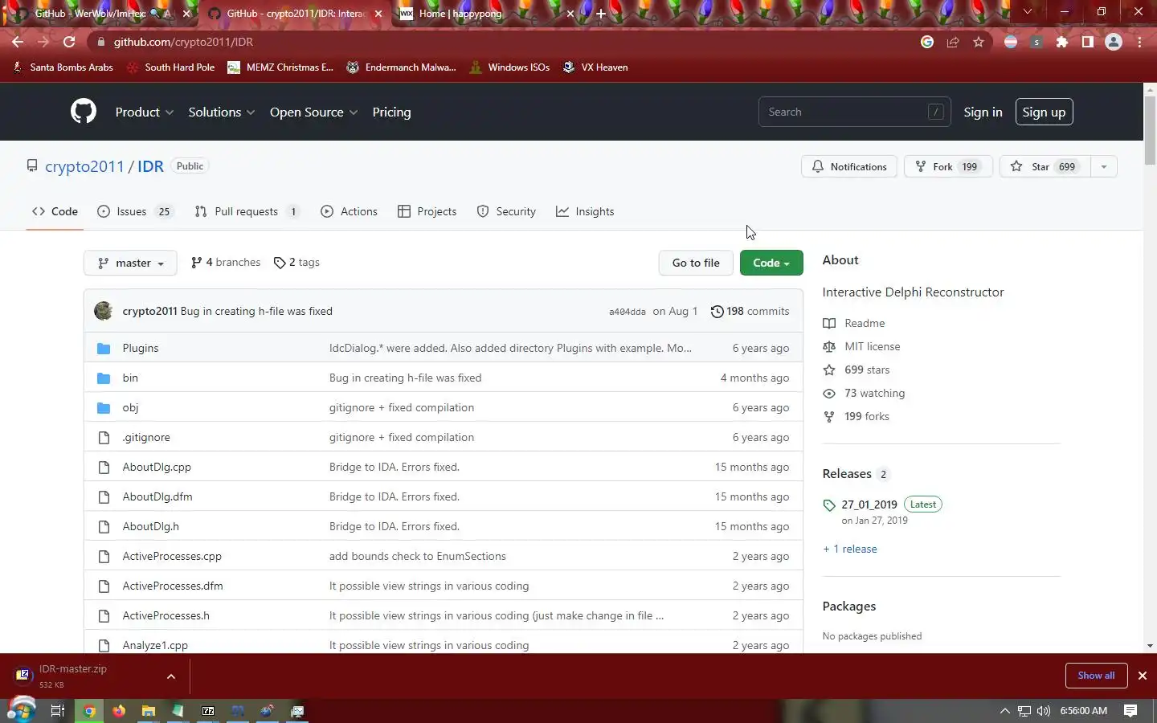Go back with browser back arrow
The width and height of the screenshot is (1157, 723).
[18, 42]
